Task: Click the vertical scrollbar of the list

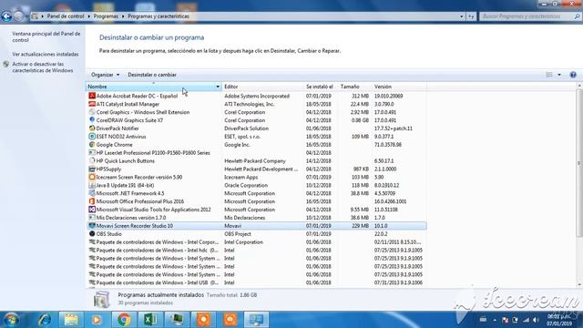Action: (579, 164)
